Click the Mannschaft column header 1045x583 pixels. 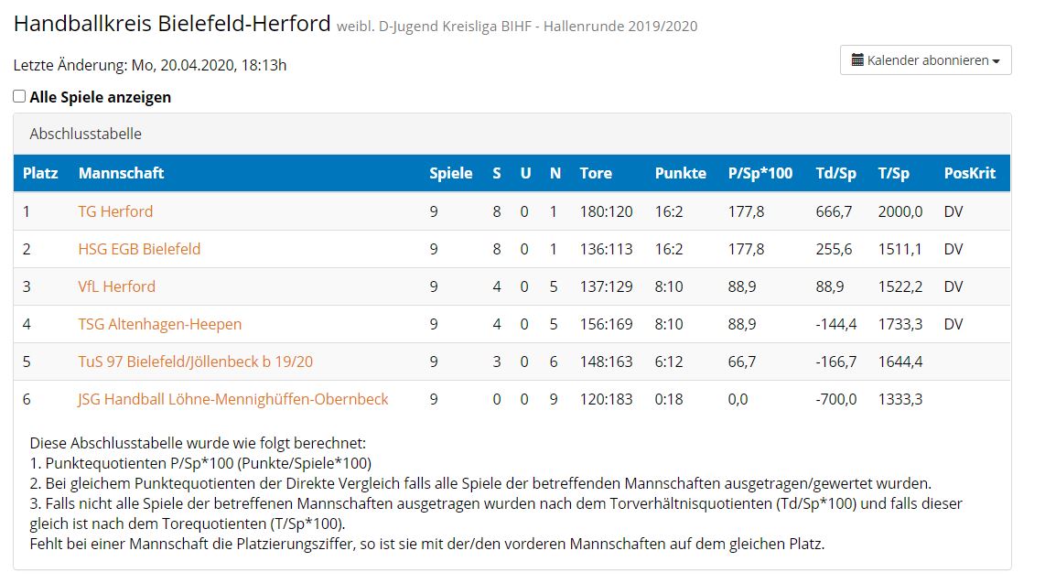coord(122,173)
